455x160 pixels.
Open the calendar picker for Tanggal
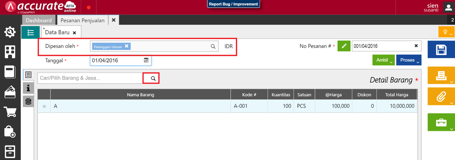pyautogui.click(x=146, y=60)
